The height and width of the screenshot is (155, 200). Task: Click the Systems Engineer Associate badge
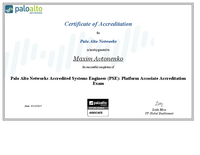[98, 108]
